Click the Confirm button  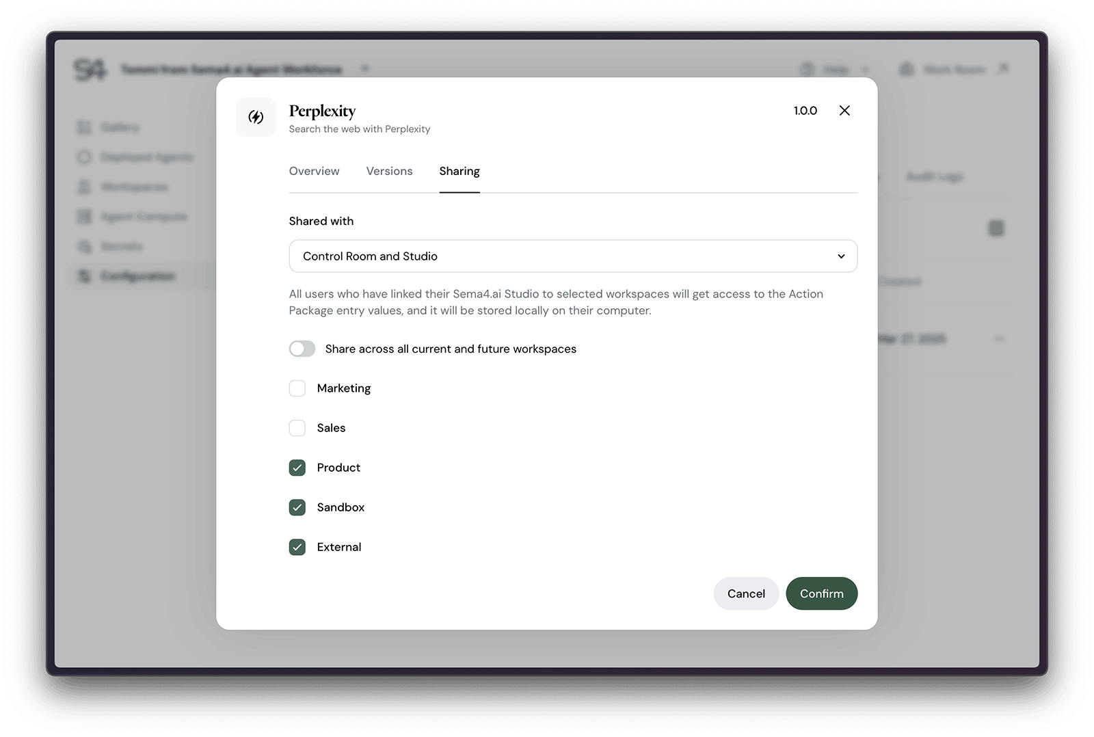(x=822, y=593)
